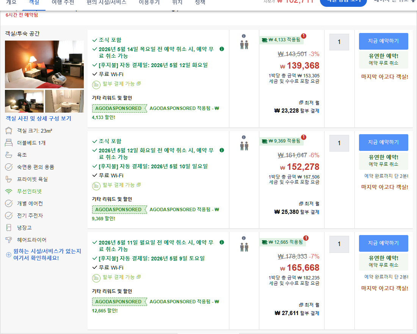This screenshot has width=417, height=334.
Task: Click private bathroom icon beside 프라이빗 욕실
Action: [x=9, y=179]
